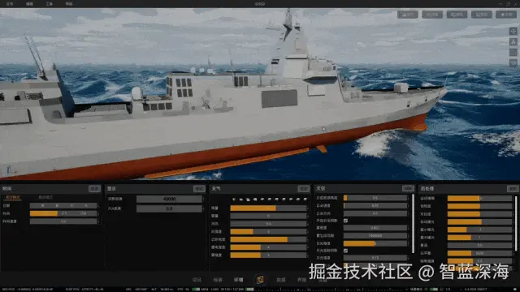Click the fog start distance field in 天空
This screenshot has width=520, height=292.
(x=375, y=235)
